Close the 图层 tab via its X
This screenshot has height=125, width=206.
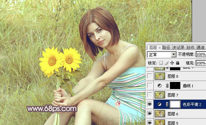coord(160,48)
